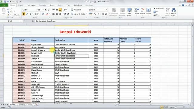Open the File tab

[x=4, y=5]
